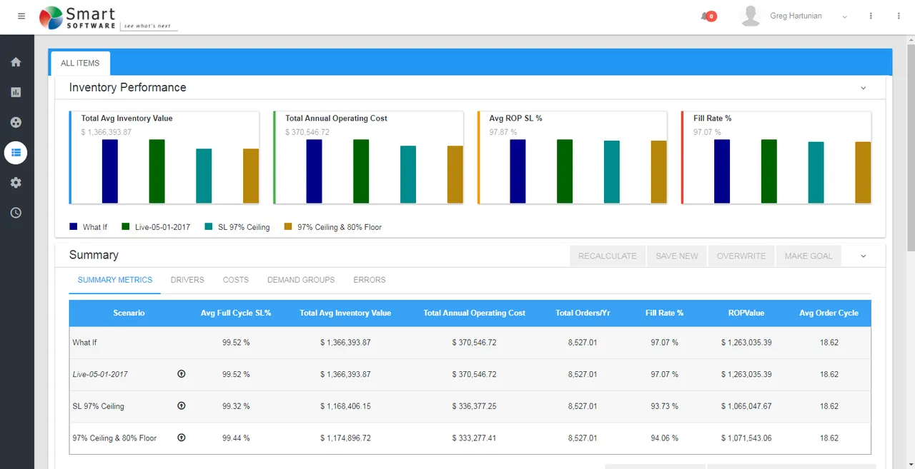Open Greg Hartunian account dropdown
Image resolution: width=915 pixels, height=469 pixels.
click(844, 16)
